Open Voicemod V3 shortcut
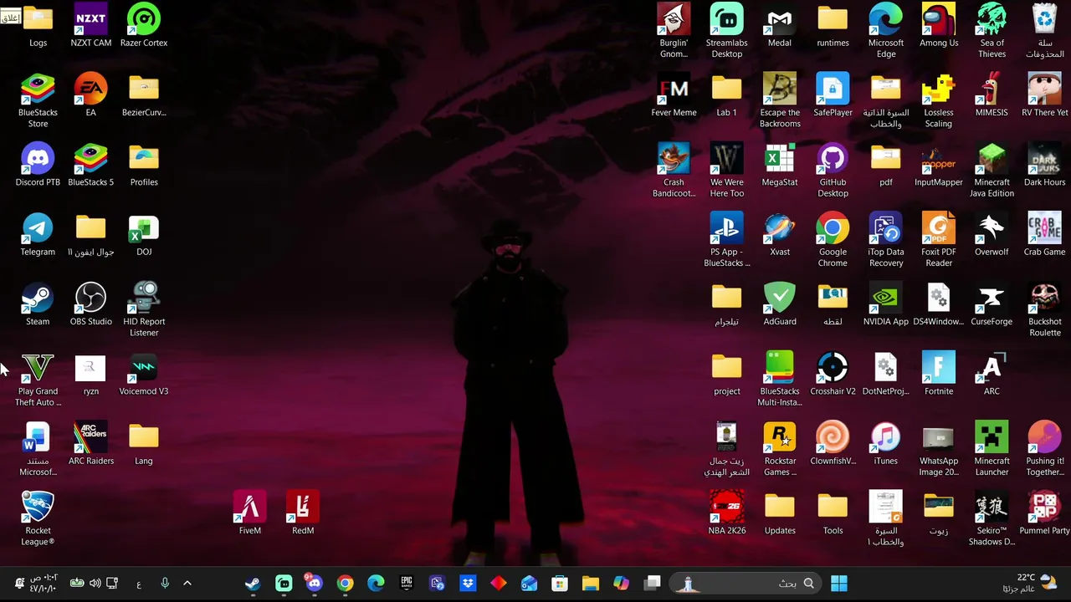The image size is (1071, 602). [x=144, y=375]
